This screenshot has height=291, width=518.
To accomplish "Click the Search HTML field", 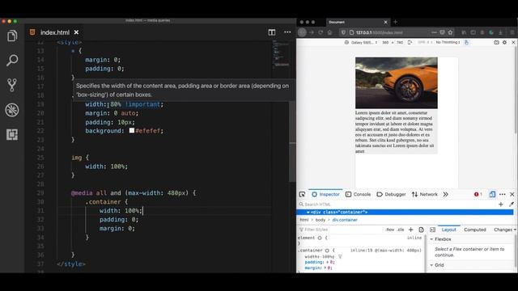I will click(x=397, y=205).
